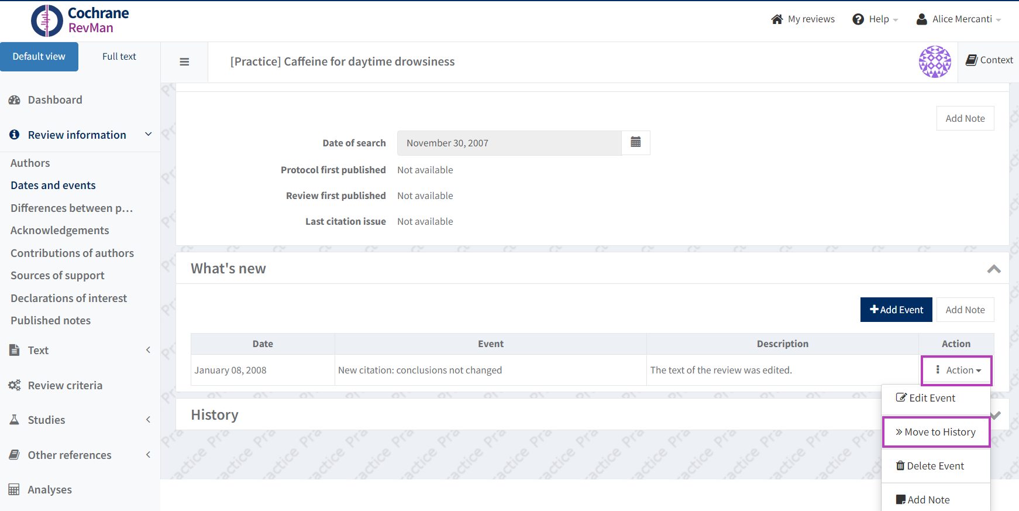Open the Context panel
The height and width of the screenshot is (511, 1019).
pyautogui.click(x=989, y=60)
